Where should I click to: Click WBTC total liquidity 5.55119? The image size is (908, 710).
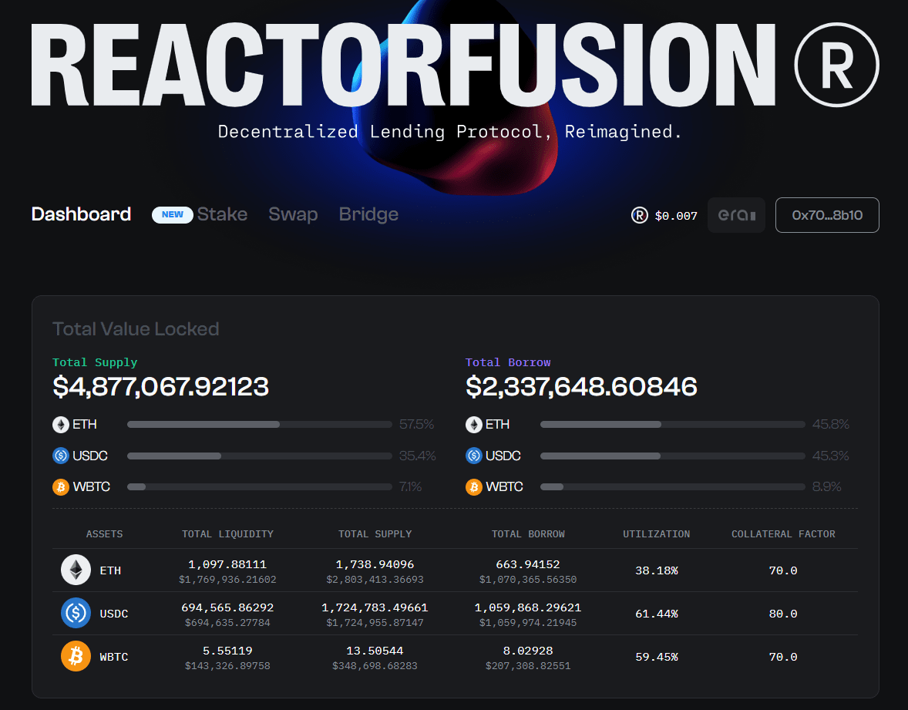pyautogui.click(x=227, y=651)
